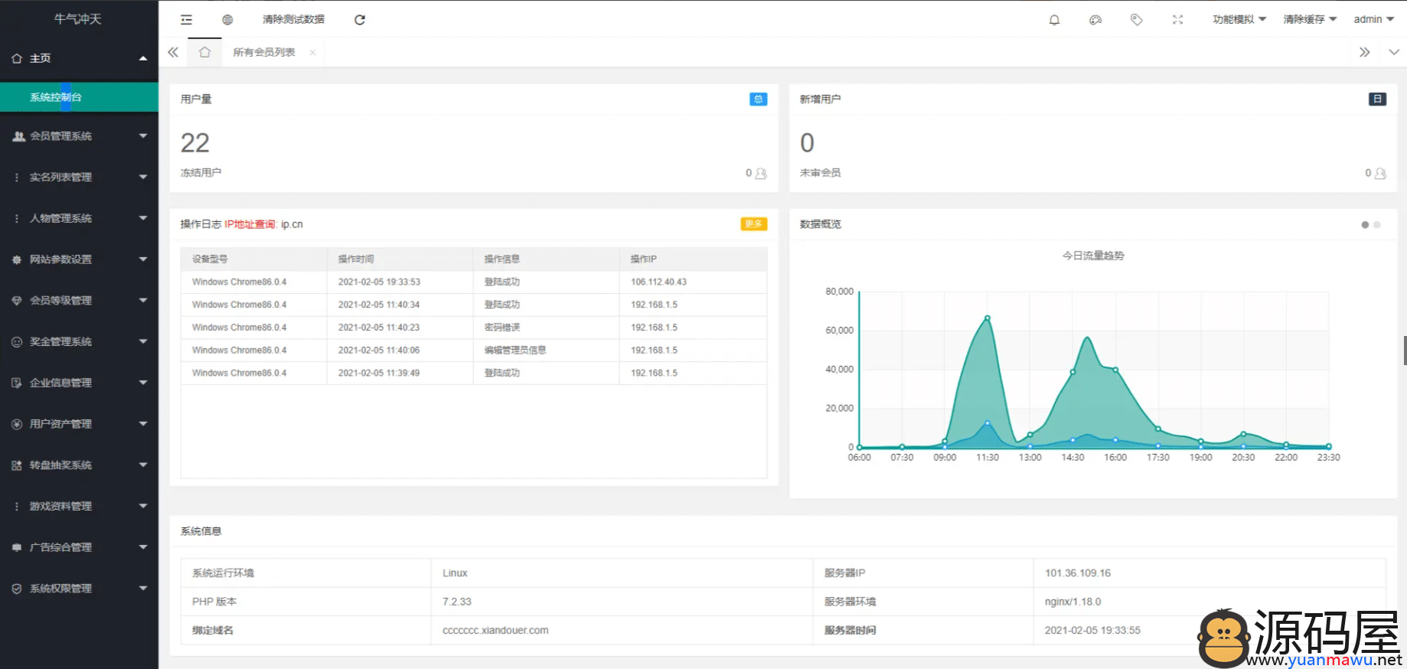Open the tab options chevron dropdown
Viewport: 1407px width, 669px height.
pos(1394,52)
